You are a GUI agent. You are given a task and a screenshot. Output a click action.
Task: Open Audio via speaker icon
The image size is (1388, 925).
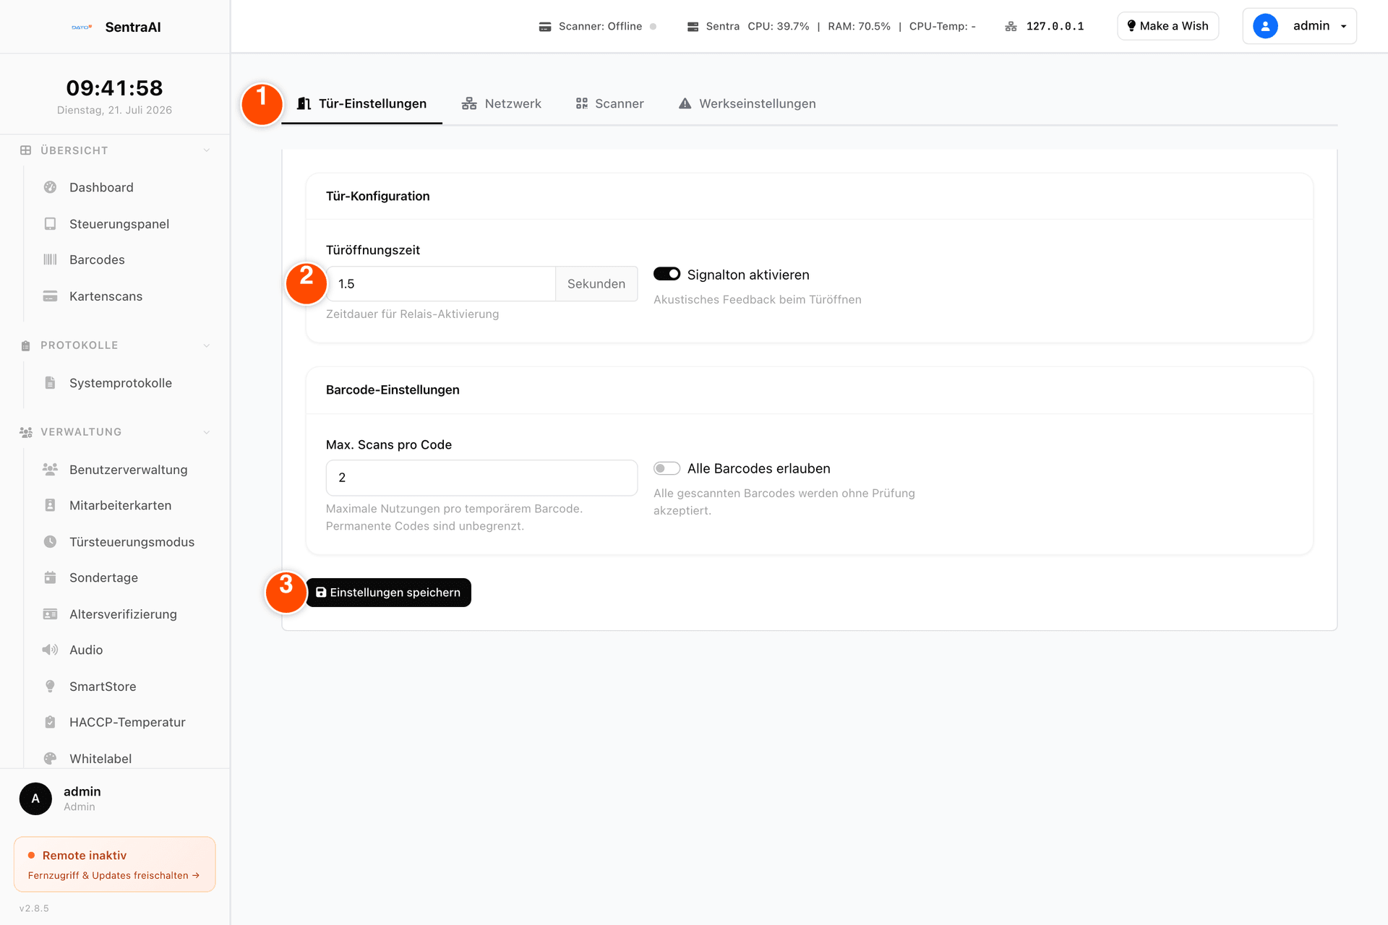click(50, 650)
